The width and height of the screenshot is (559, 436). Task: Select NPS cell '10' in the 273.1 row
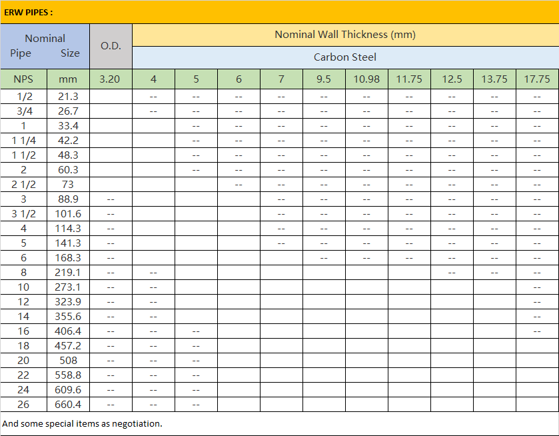pyautogui.click(x=23, y=287)
